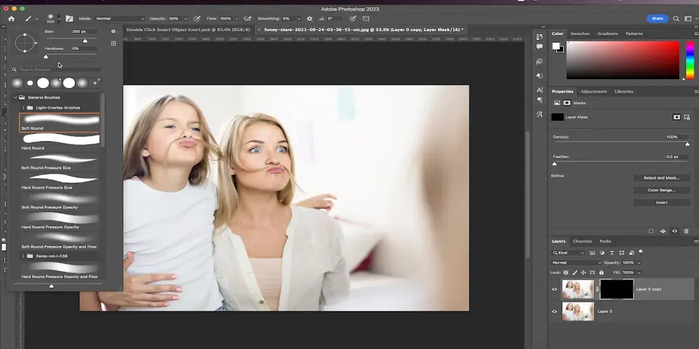Viewport: 699px width, 349px height.
Task: Lock transparent pixels icon
Action: tap(566, 272)
